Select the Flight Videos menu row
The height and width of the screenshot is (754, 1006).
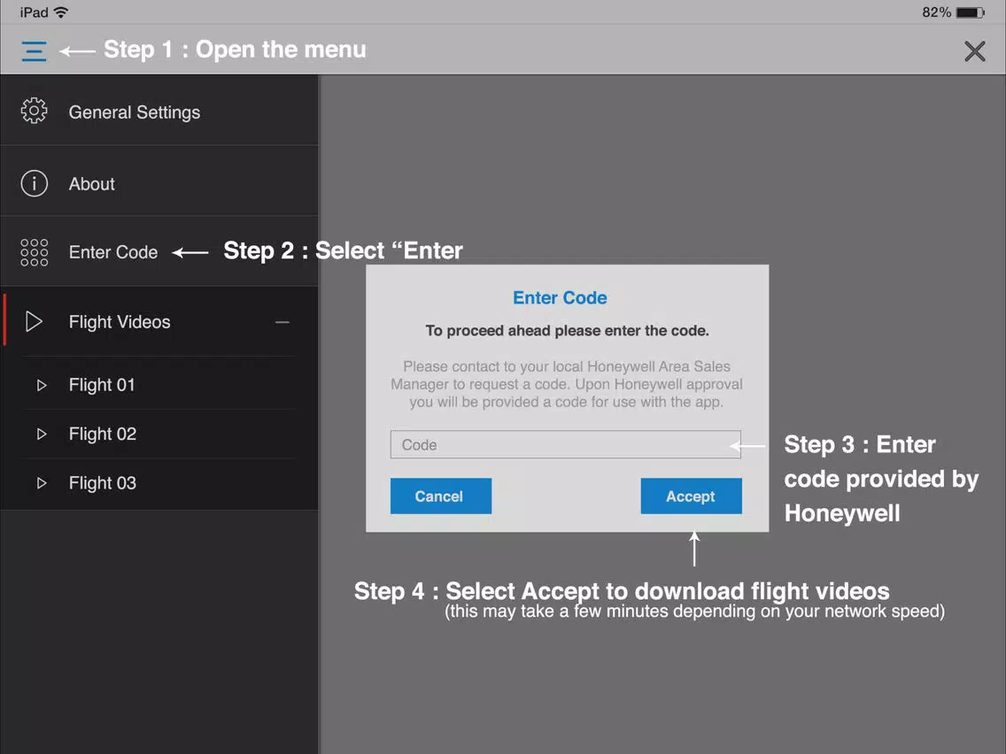coord(159,321)
